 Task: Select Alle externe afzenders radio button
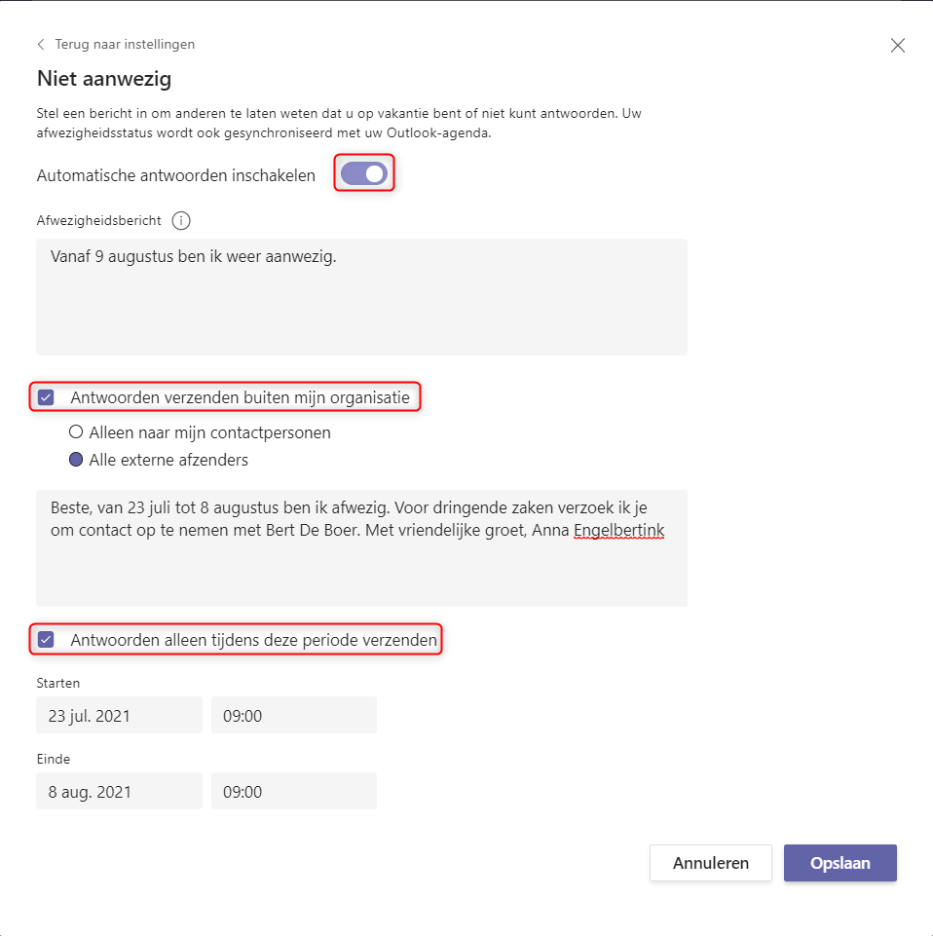point(76,460)
